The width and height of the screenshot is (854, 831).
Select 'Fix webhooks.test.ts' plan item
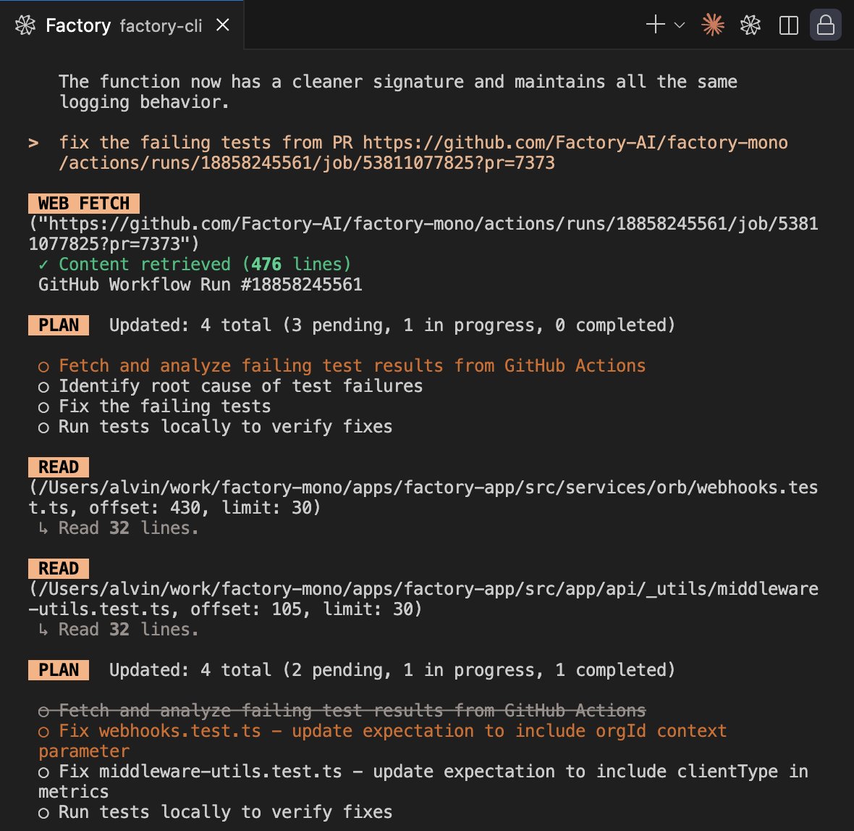click(x=382, y=740)
